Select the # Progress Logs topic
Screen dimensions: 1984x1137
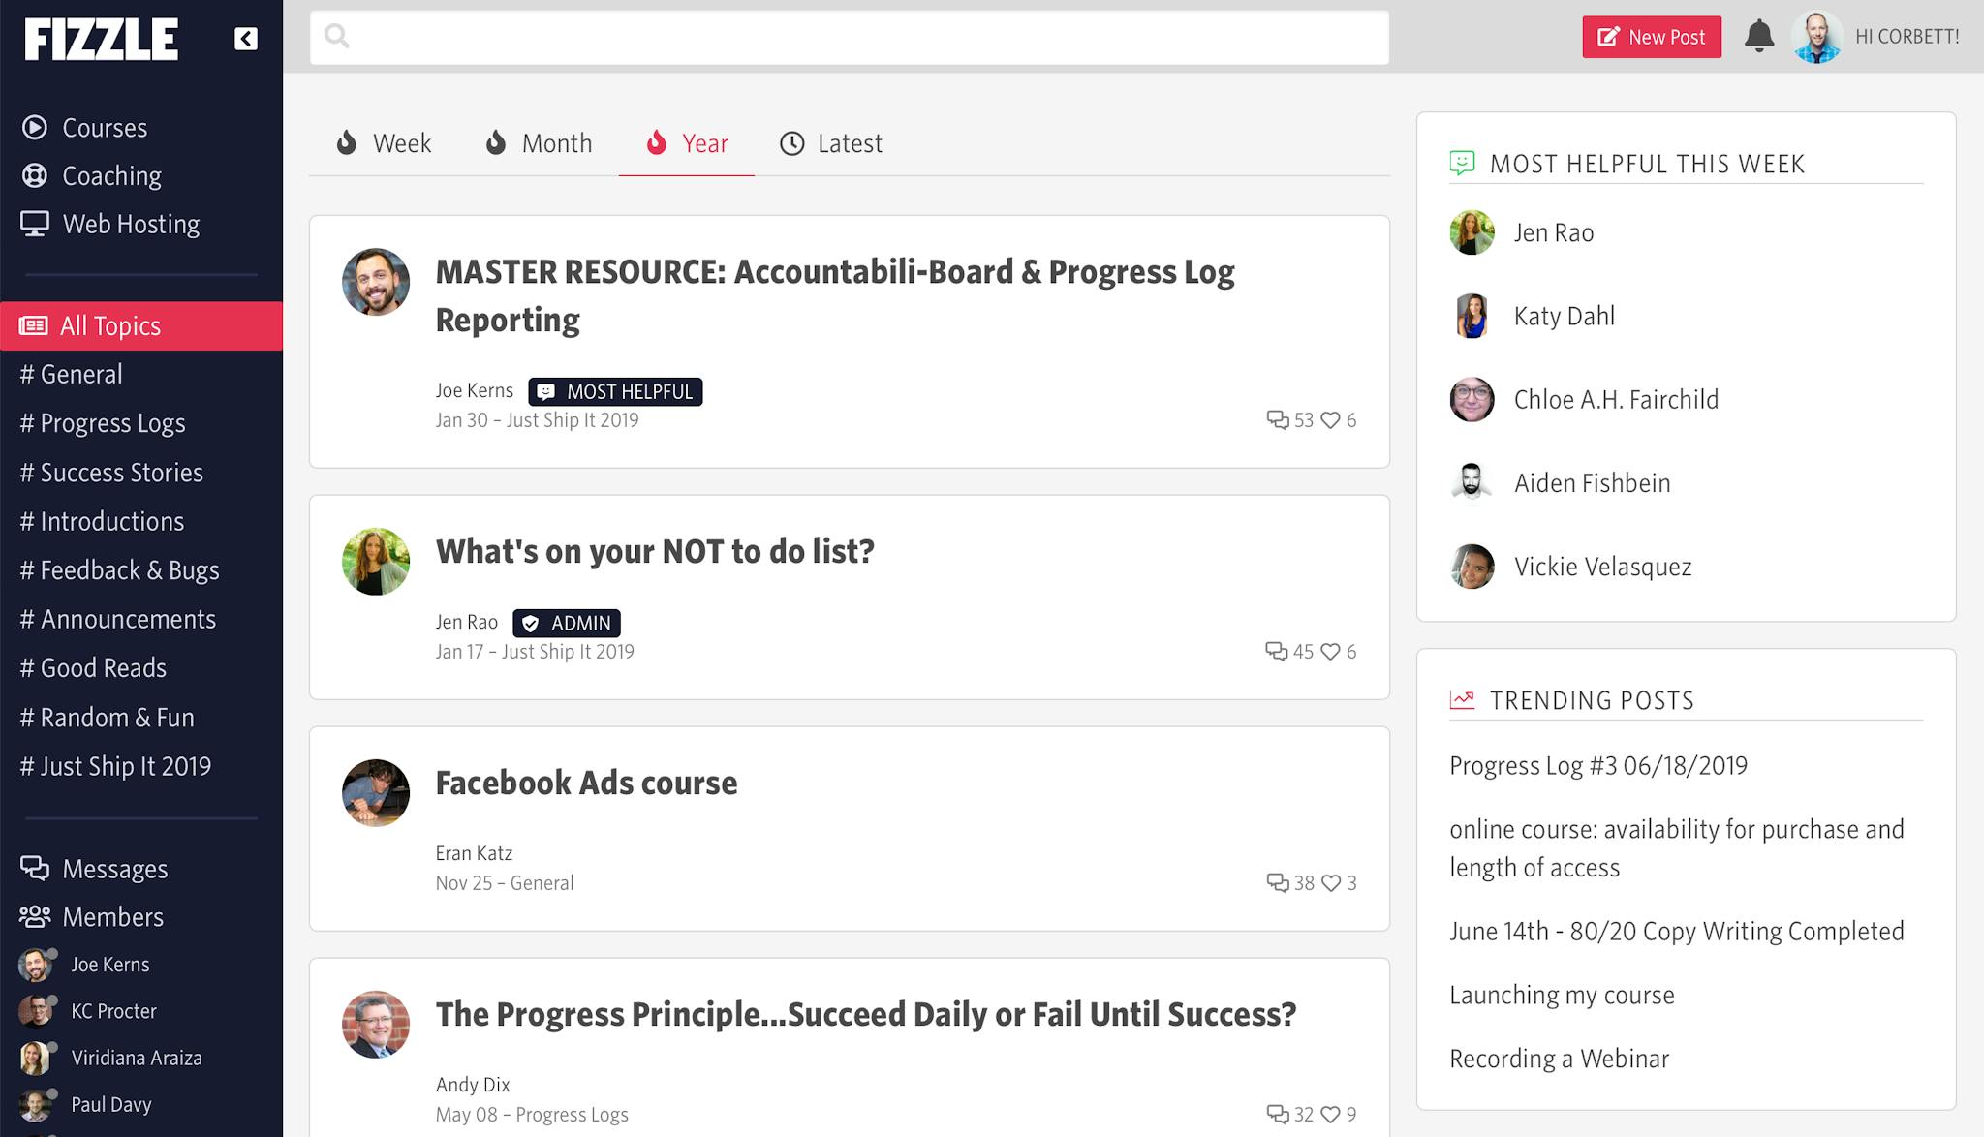pyautogui.click(x=103, y=423)
